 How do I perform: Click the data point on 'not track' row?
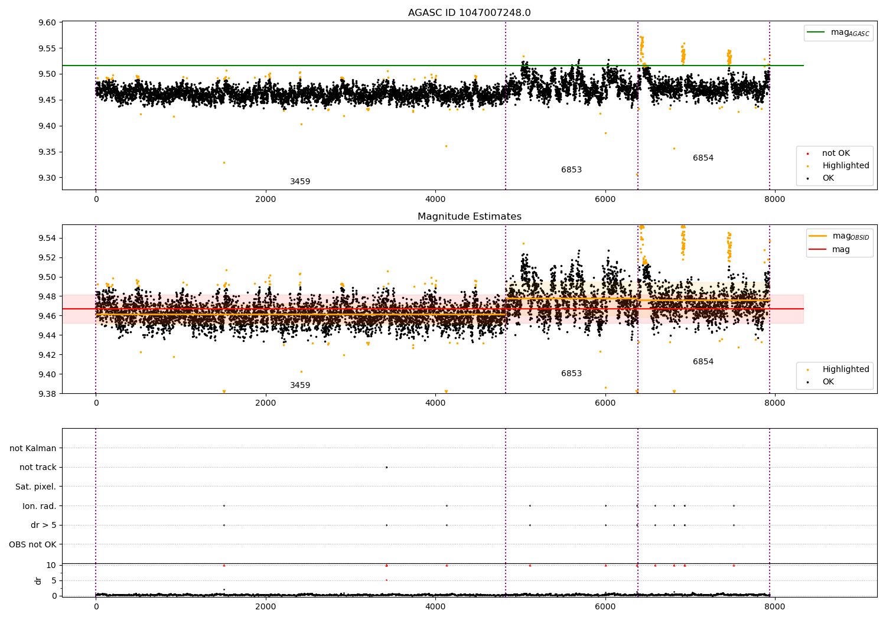tap(386, 467)
